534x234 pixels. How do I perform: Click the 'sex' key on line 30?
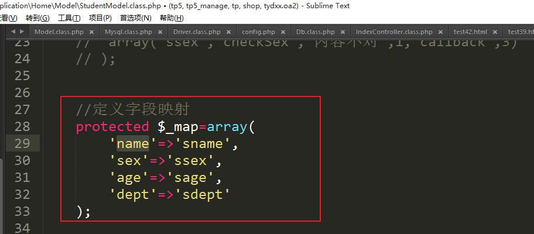pos(129,160)
